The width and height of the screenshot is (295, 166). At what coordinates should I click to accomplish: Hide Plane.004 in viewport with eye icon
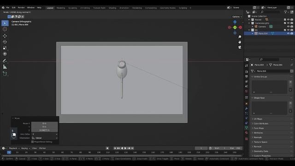click(x=288, y=34)
